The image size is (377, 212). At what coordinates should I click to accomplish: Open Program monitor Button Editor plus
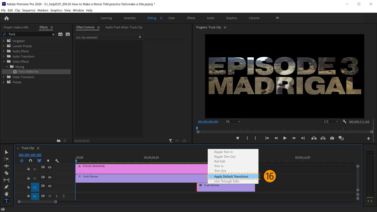pyautogui.click(x=368, y=139)
